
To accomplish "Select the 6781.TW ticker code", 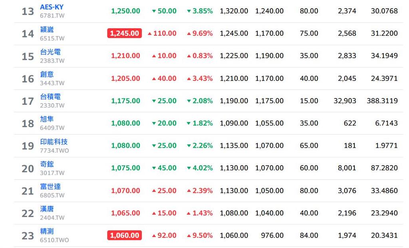I will [52, 16].
